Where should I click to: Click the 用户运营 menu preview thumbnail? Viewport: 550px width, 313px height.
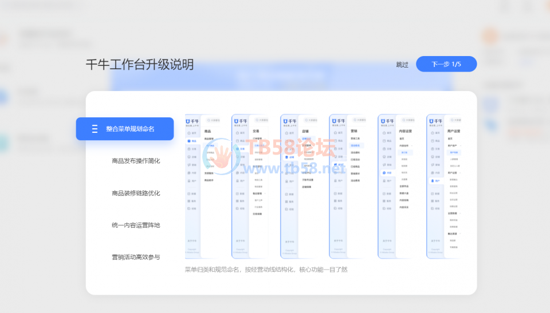coord(443,186)
